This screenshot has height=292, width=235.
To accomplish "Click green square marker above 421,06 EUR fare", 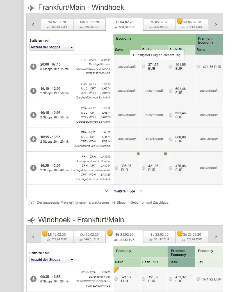I will tap(165, 154).
